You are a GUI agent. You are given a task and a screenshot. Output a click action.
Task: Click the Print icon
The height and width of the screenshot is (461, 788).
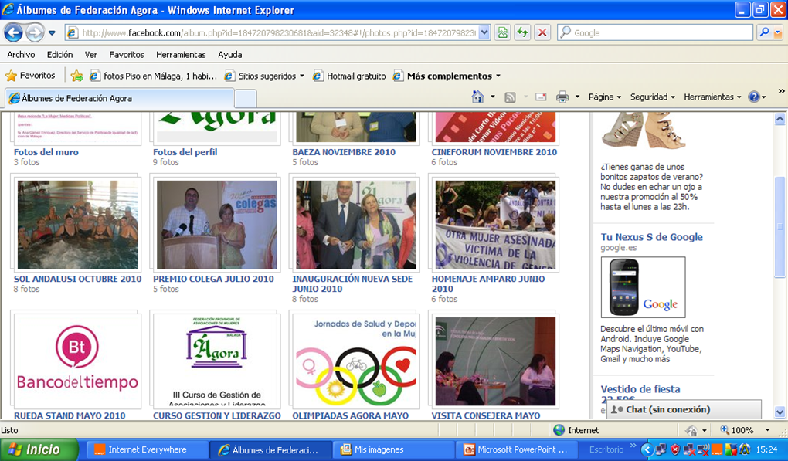[x=562, y=97]
